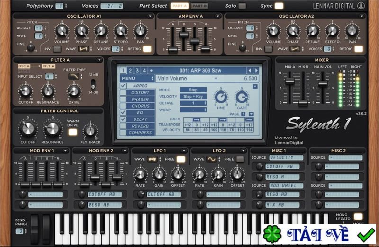Viewport: 379px width, 247px height.
Task: Click arpeggiator Gate knob
Action: 242,97
